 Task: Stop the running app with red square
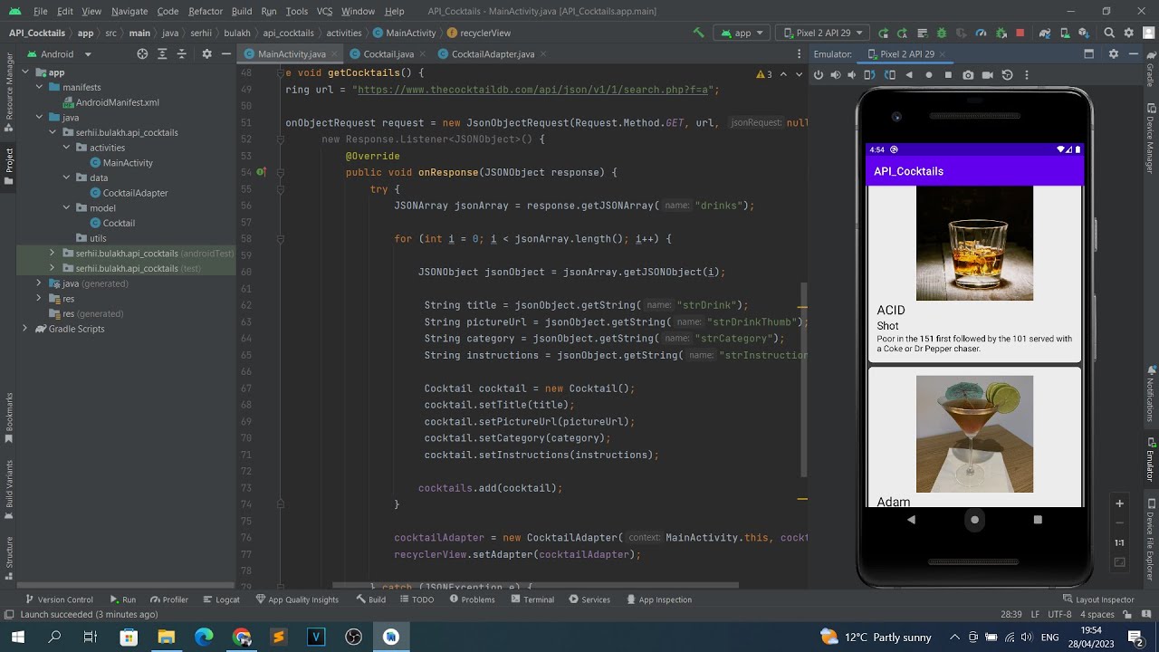(x=1020, y=33)
